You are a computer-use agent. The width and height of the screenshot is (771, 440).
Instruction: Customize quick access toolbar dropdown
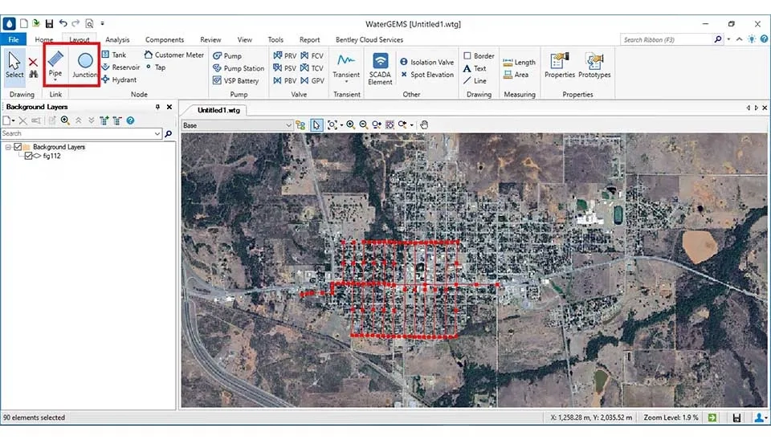pyautogui.click(x=102, y=23)
